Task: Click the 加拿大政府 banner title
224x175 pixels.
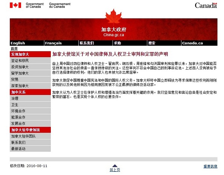Action: [x=114, y=30]
